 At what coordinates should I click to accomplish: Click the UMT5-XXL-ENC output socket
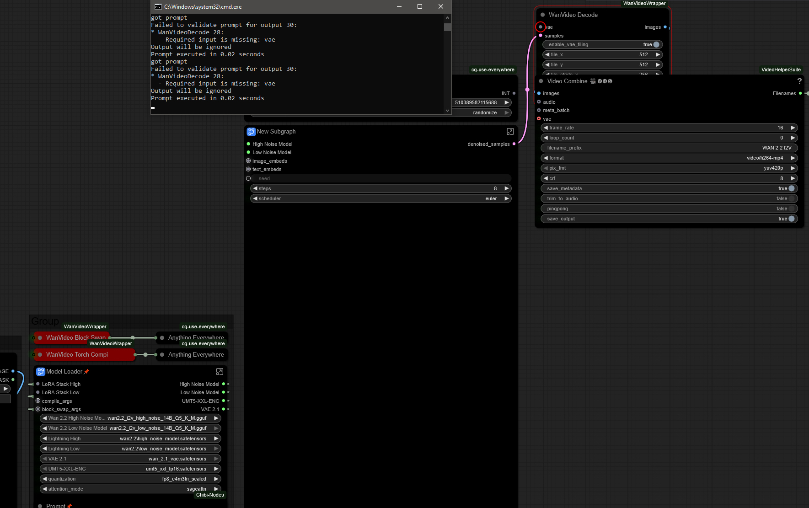pos(224,401)
